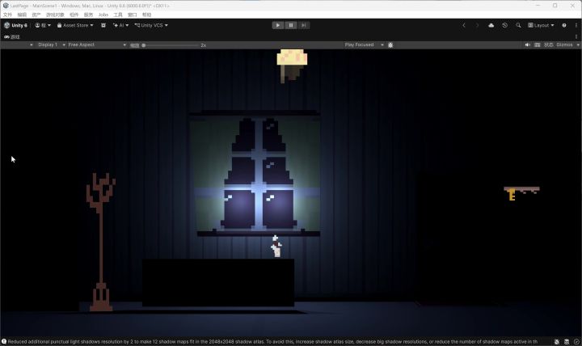Viewport: 582px width, 346px height.
Task: Click the moonlit window in the game scene
Action: [255, 174]
